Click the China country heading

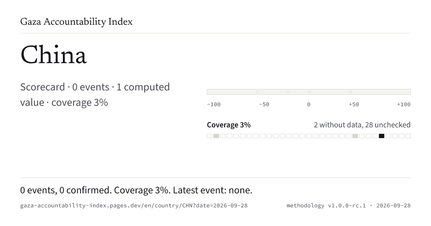click(54, 56)
